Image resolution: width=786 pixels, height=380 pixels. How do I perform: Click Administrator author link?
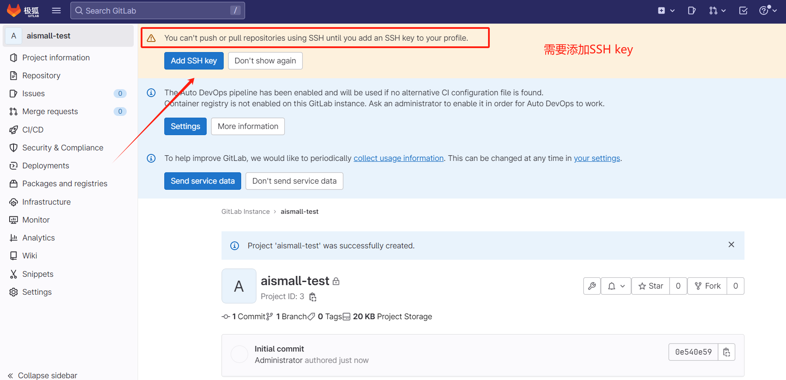[279, 360]
